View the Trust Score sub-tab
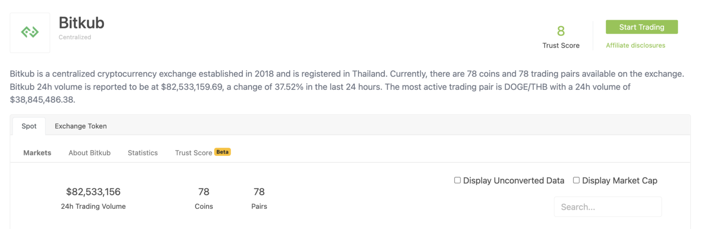Image resolution: width=703 pixels, height=229 pixels. click(x=194, y=153)
